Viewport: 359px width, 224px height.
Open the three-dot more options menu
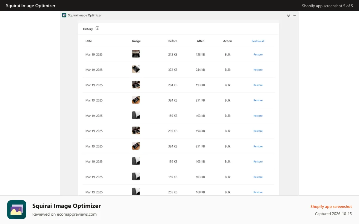(294, 15)
